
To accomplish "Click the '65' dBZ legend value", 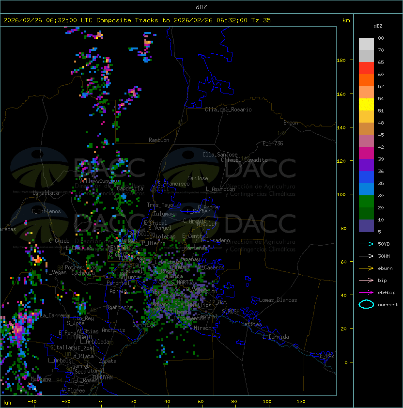I will point(381,62).
